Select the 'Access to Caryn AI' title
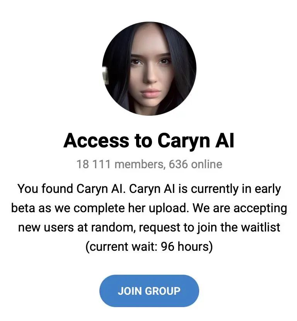Image resolution: width=297 pixels, height=321 pixels. coord(148,141)
